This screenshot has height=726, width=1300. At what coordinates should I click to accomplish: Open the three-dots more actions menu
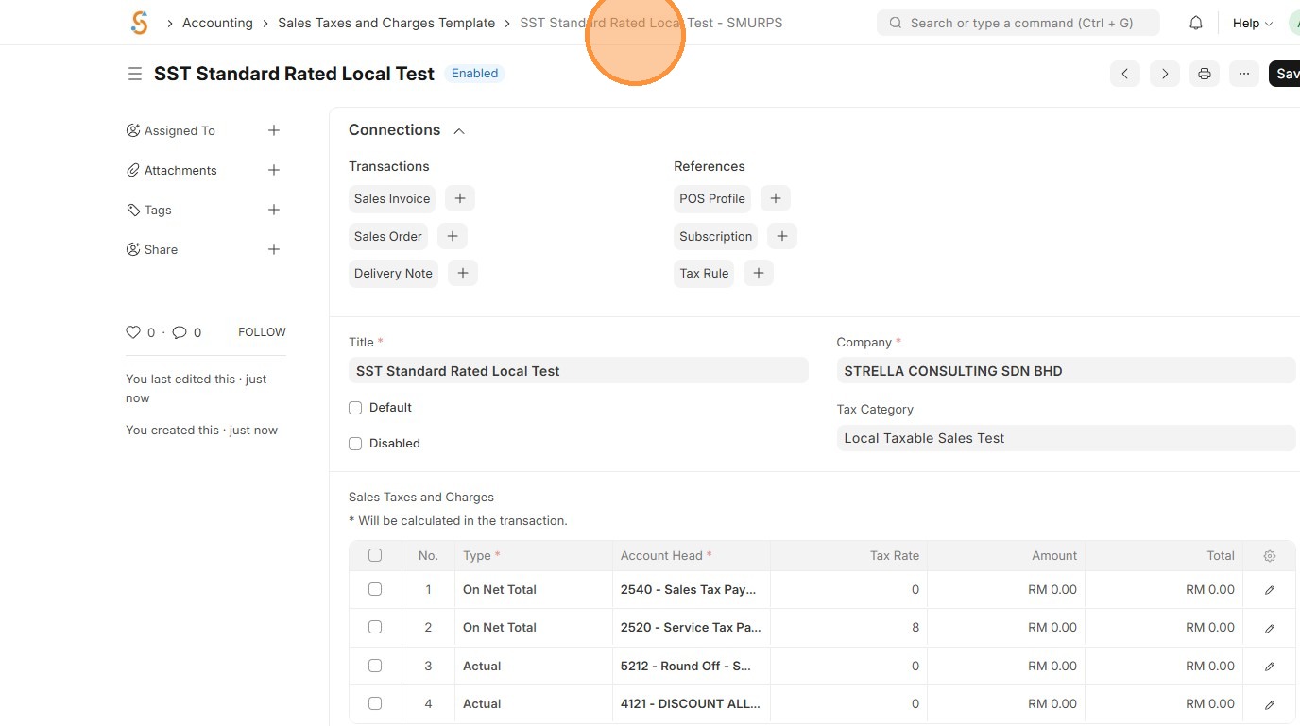click(x=1243, y=74)
